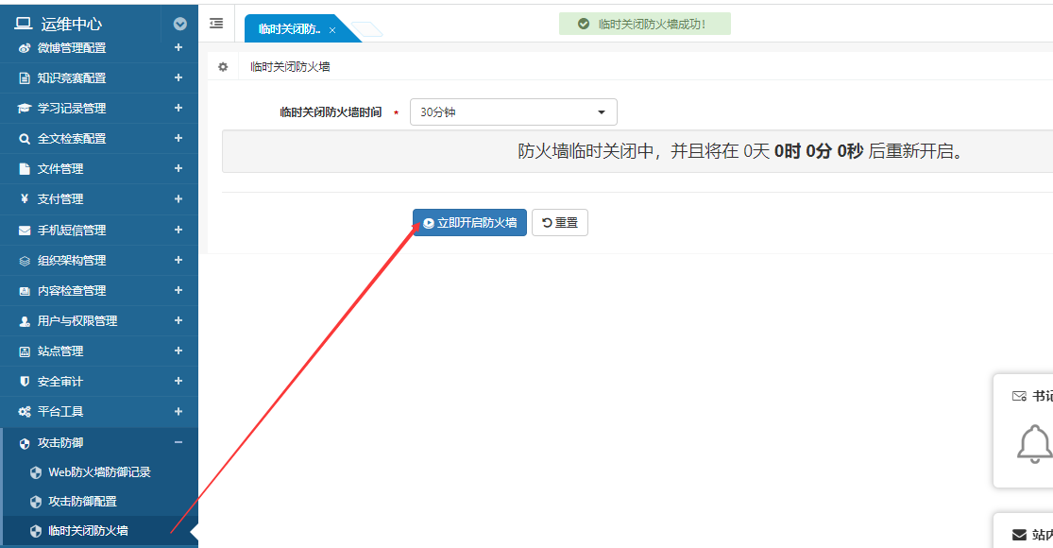Click the bell notification icon
1053x548 pixels.
click(1034, 443)
